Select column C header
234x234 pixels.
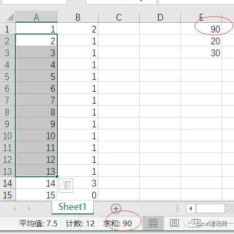tap(119, 16)
